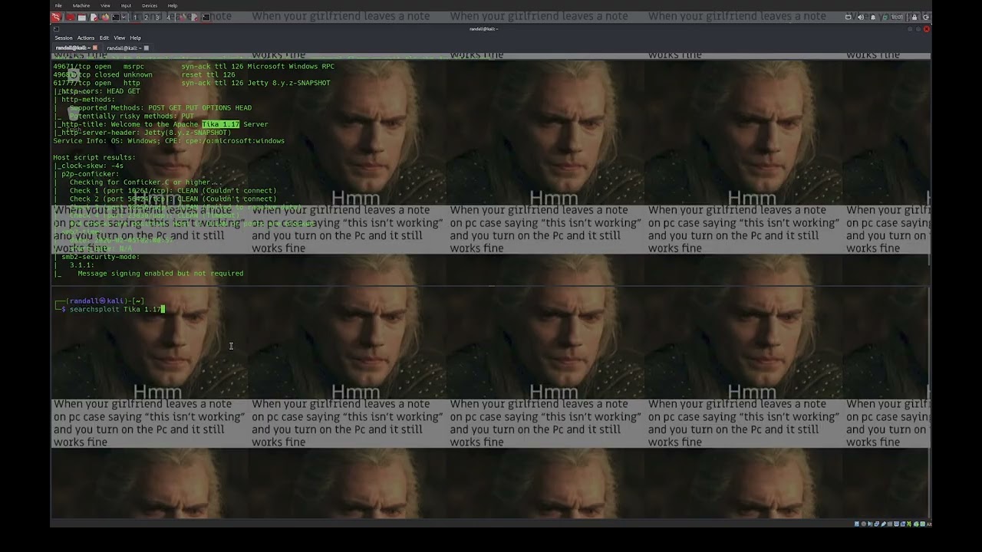Click VirtualBox network status icon

click(x=877, y=524)
